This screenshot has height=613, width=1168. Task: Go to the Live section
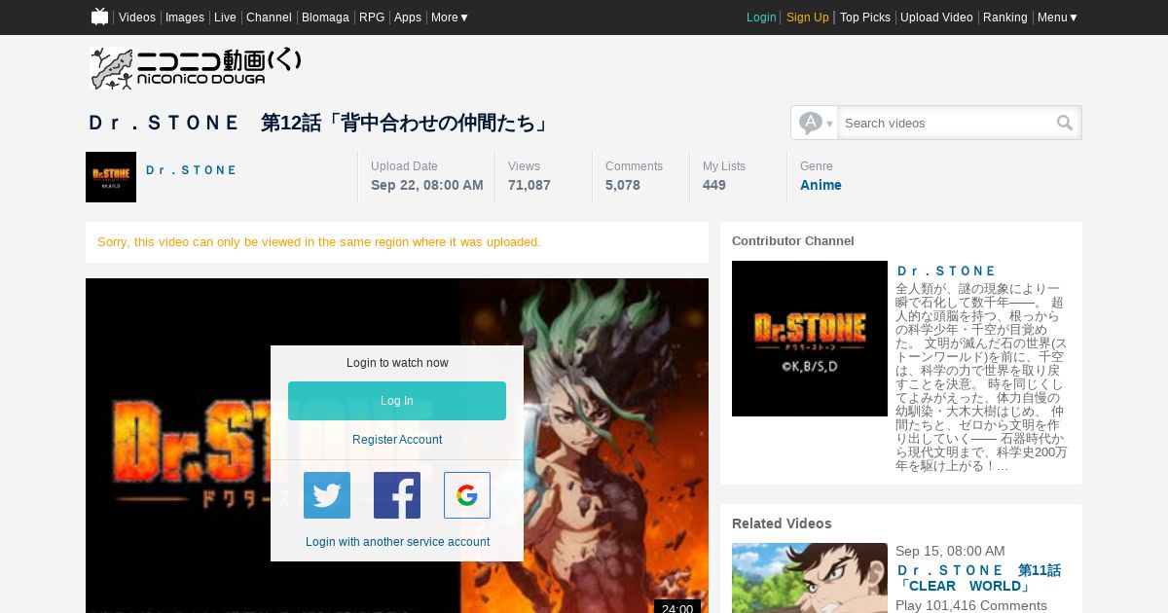click(x=225, y=18)
